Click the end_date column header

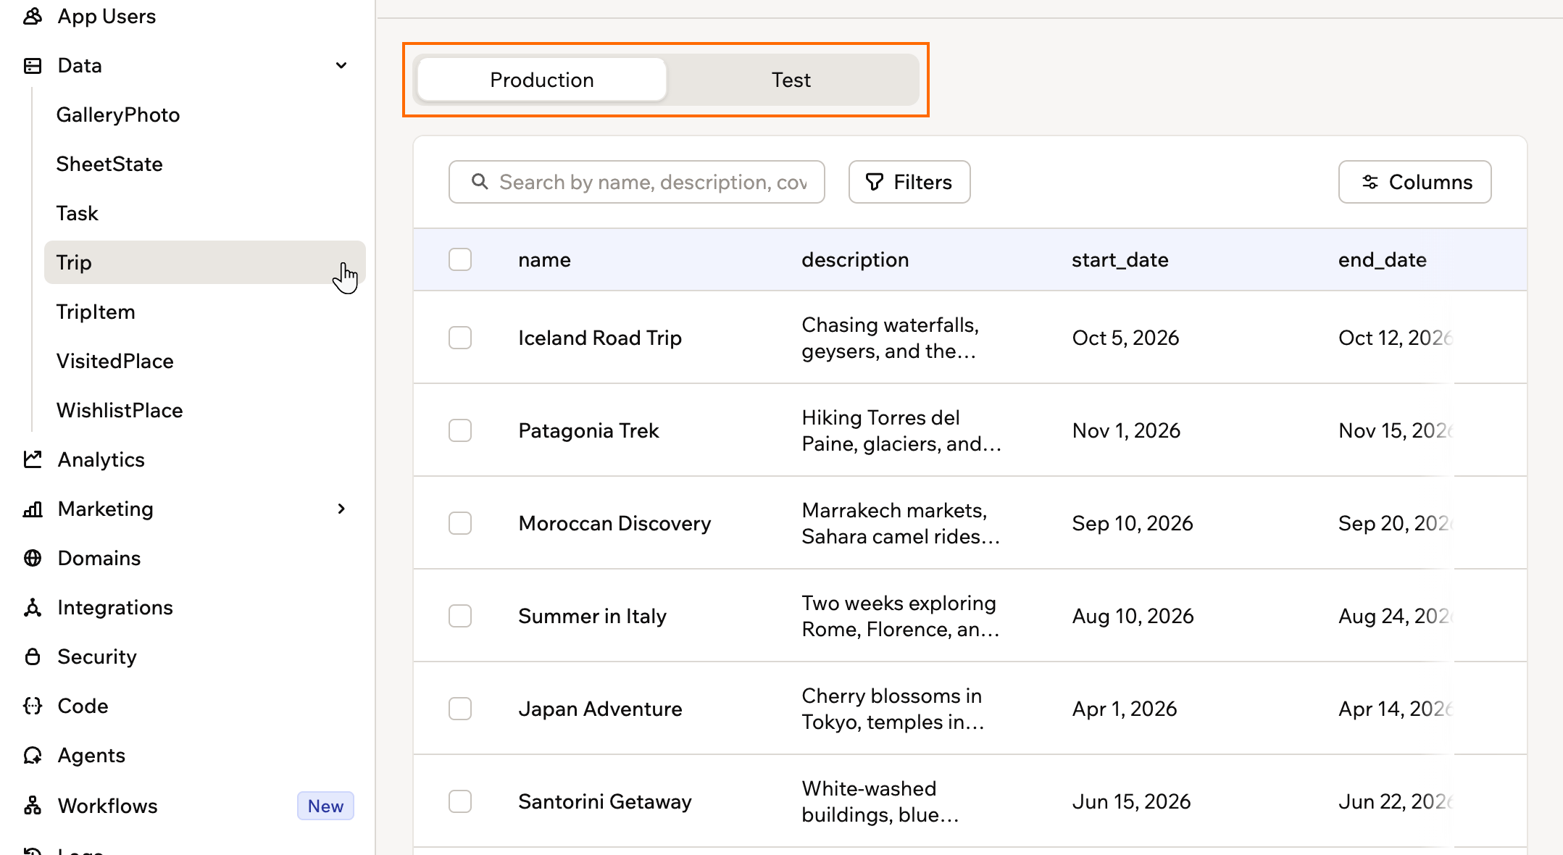tap(1382, 259)
